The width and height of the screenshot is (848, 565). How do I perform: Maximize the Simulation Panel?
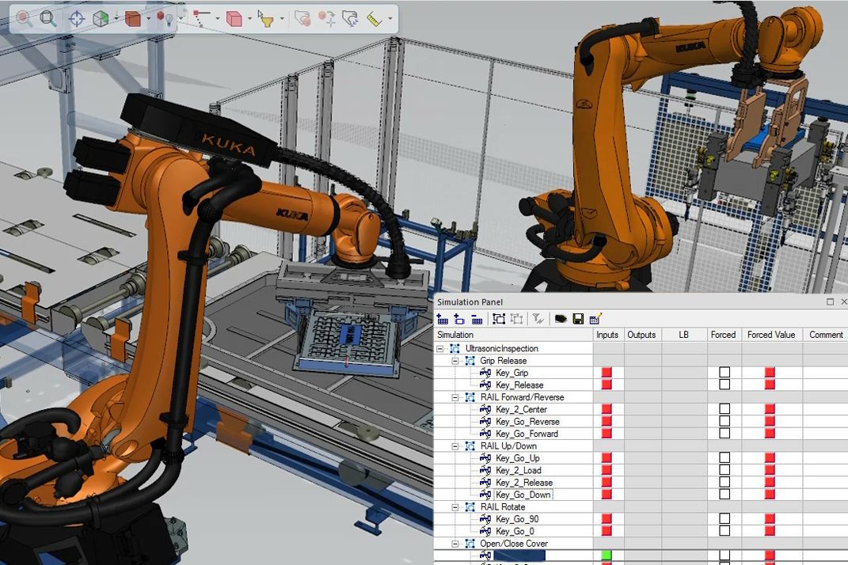[830, 301]
